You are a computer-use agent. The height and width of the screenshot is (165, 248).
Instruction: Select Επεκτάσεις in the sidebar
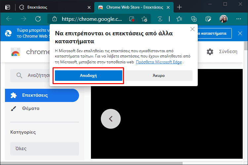pyautogui.click(x=42, y=95)
